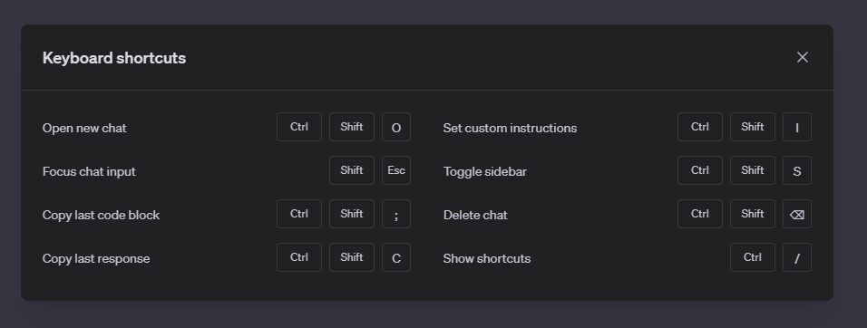Select the Toggle sidebar label
The height and width of the screenshot is (328, 867).
[485, 172]
